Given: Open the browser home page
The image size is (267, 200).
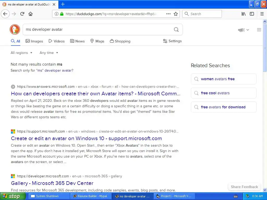Looking at the screenshot, I should pos(31,14).
